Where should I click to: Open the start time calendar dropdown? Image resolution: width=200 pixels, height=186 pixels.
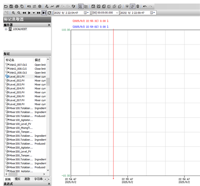pos(86,13)
